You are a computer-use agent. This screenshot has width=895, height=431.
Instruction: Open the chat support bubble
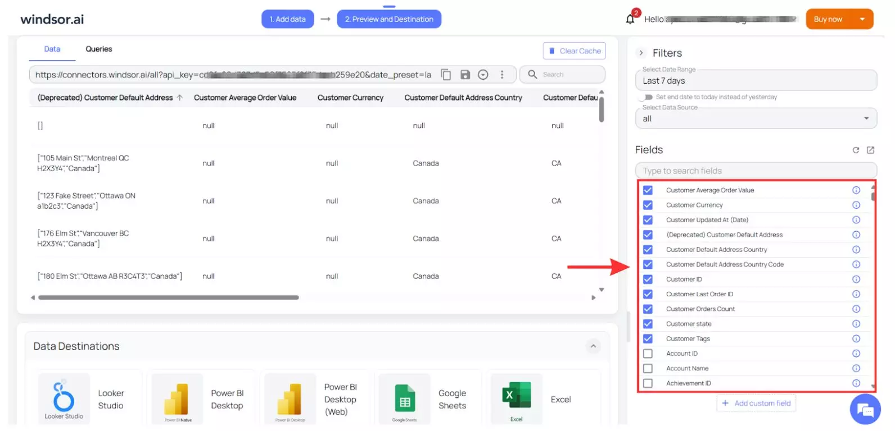point(865,410)
